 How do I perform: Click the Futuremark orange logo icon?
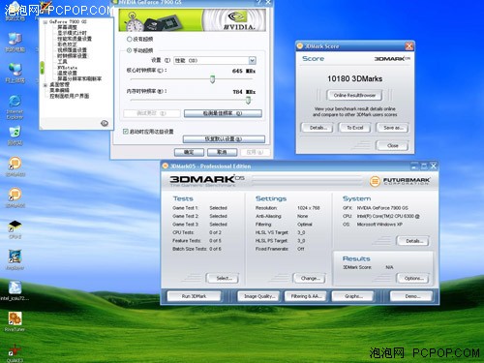(375, 181)
